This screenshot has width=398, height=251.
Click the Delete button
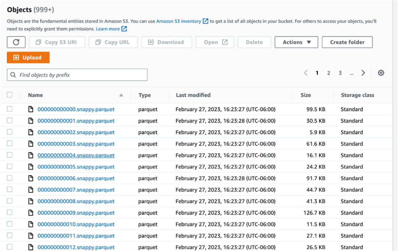pyautogui.click(x=254, y=42)
